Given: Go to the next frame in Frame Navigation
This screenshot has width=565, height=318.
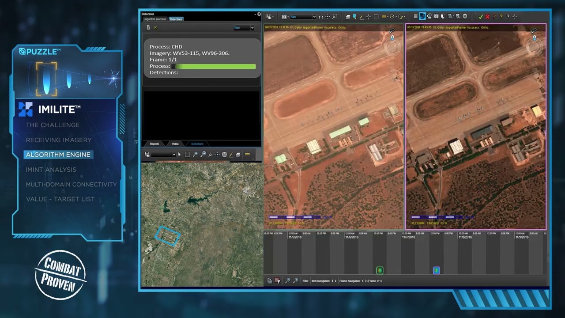Looking at the screenshot, I should [x=365, y=281].
